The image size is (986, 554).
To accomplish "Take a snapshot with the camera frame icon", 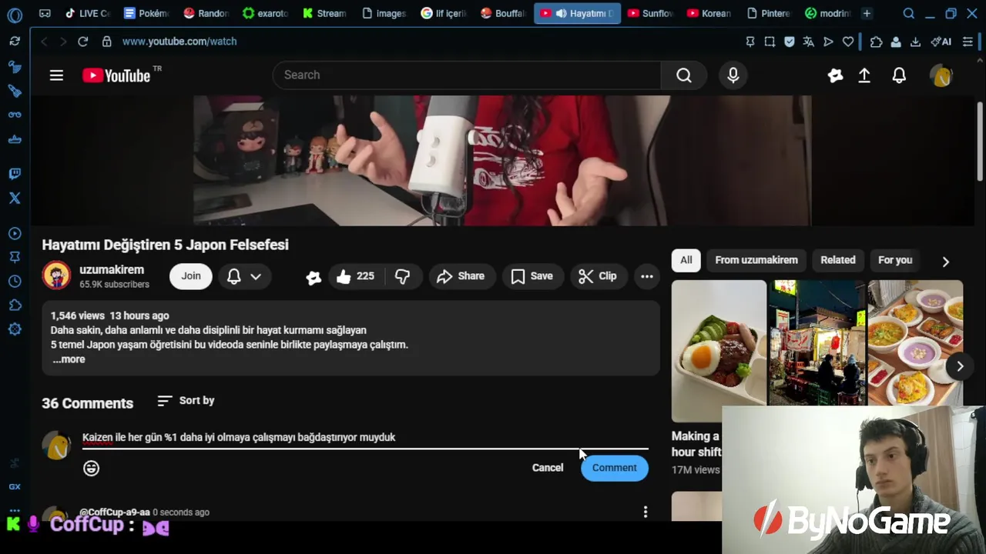I will click(x=770, y=42).
